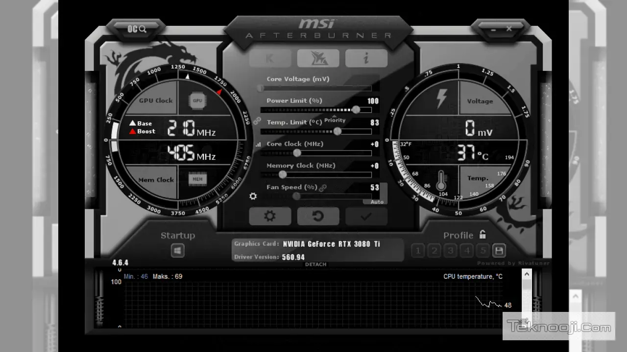This screenshot has height=352, width=627.
Task: Click the MSI dragon logo button
Action: point(318,58)
